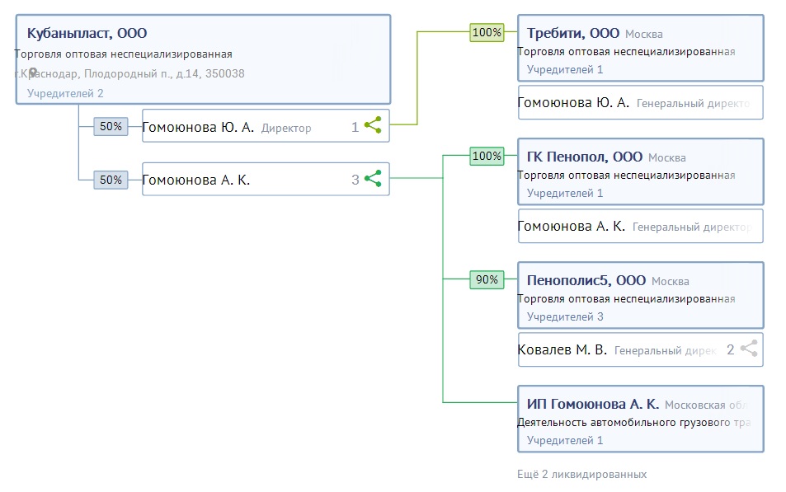Image resolution: width=786 pixels, height=492 pixels.
Task: Expand Учредителей 1 under ГК Пенопол
Action: pos(565,193)
